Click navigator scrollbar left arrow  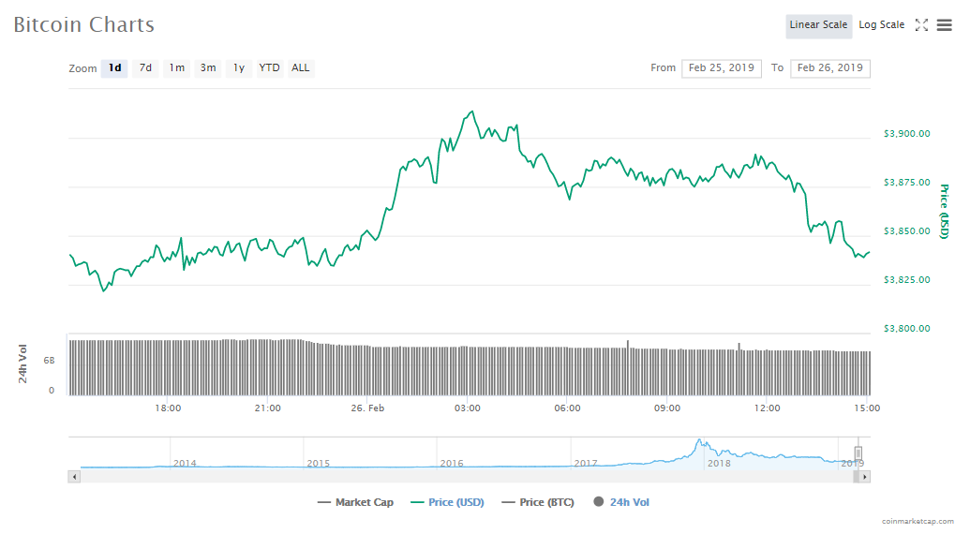tap(73, 477)
